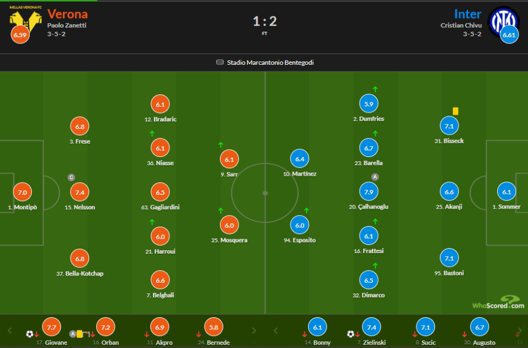The image size is (528, 348).
Task: Open the Verona team name link
Action: click(67, 14)
